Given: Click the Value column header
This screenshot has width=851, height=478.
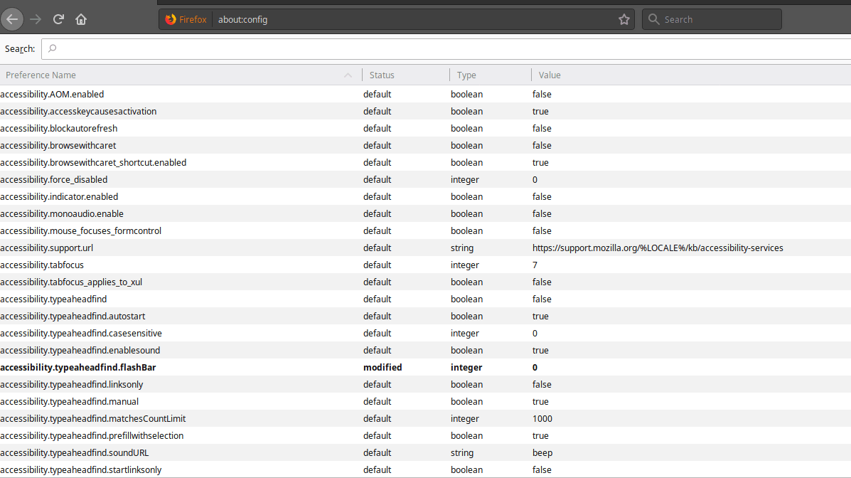Looking at the screenshot, I should (x=550, y=75).
